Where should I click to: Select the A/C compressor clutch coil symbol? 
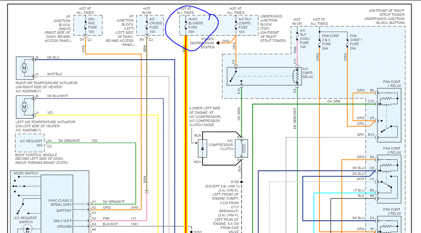241,148
